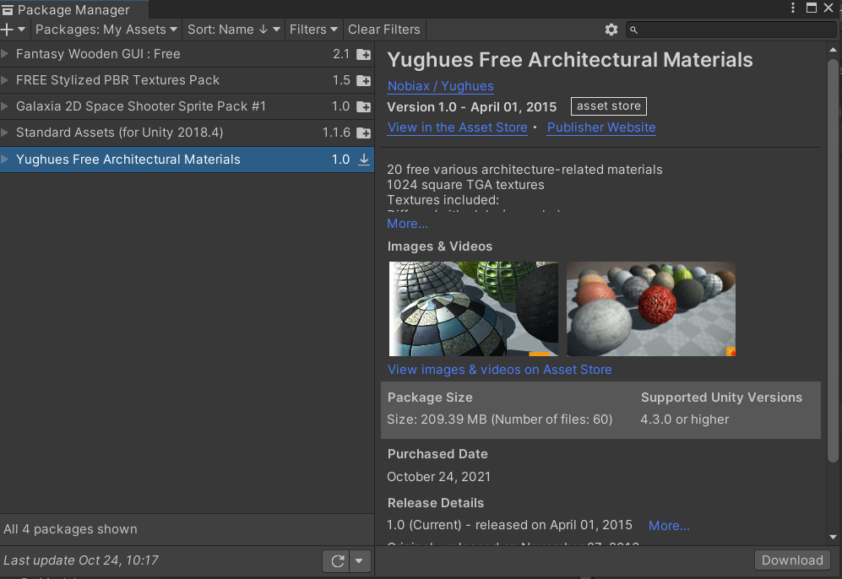Image resolution: width=842 pixels, height=579 pixels.
Task: Open refresh options dropdown arrow
Action: coord(359,561)
